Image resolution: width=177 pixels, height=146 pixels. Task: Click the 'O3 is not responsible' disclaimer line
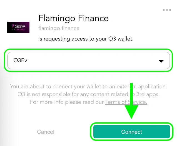click(x=88, y=94)
